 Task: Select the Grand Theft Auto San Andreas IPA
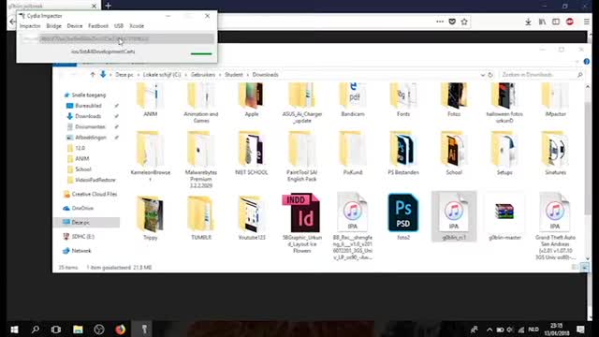[555, 227]
